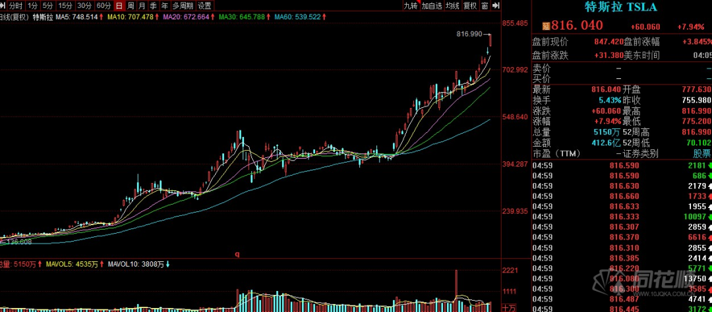This screenshot has width=712, height=312.
Task: Click the 52周低 value 70.102
Action: point(700,143)
